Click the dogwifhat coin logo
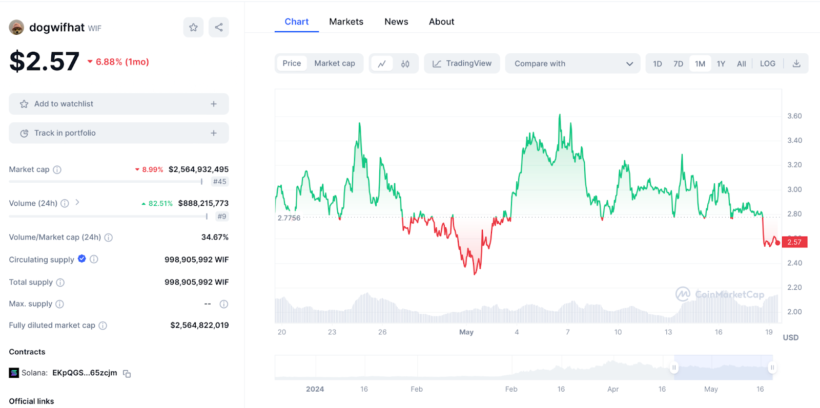Viewport: 820px width, 408px height. [x=16, y=28]
